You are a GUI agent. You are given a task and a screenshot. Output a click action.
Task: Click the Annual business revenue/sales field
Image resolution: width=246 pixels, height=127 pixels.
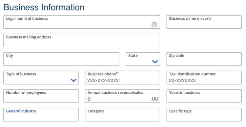[x=123, y=96]
